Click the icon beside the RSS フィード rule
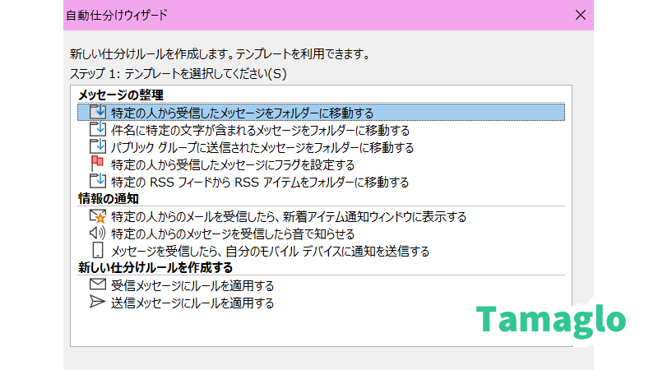Image resolution: width=658 pixels, height=370 pixels. [97, 182]
